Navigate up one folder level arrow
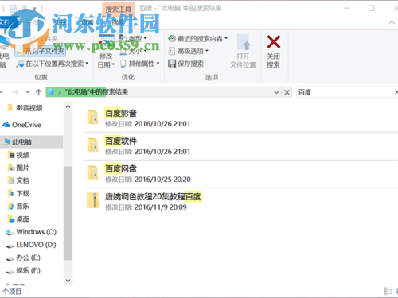 (x=39, y=92)
